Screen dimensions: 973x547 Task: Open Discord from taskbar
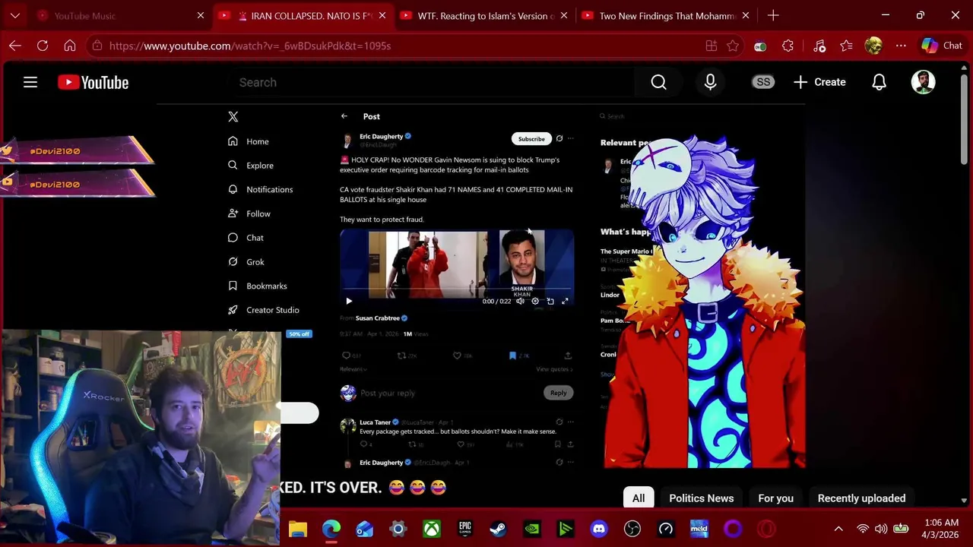click(x=599, y=529)
